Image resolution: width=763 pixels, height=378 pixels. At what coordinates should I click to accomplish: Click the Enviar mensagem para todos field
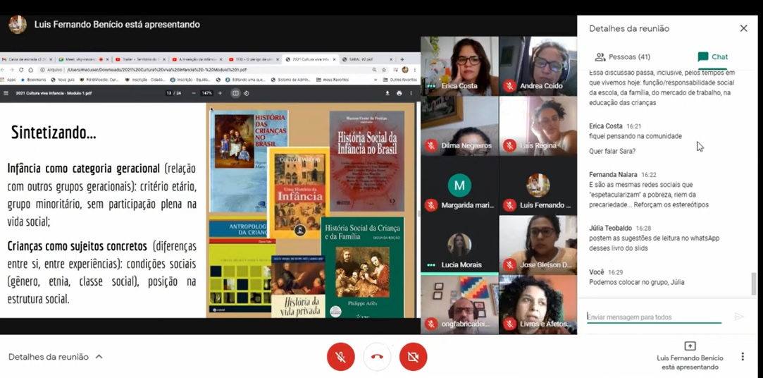click(x=654, y=317)
